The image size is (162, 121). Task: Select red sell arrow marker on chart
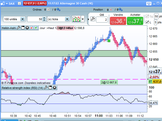point(65,59)
